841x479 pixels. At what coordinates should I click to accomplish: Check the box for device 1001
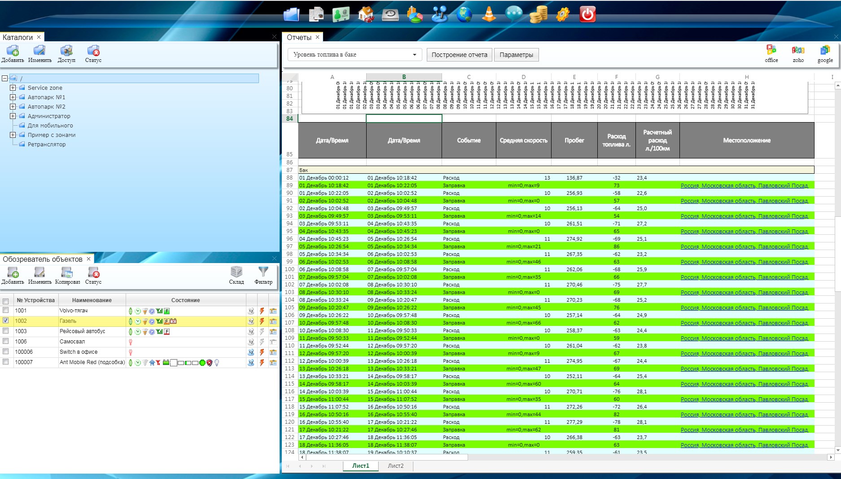pyautogui.click(x=6, y=310)
